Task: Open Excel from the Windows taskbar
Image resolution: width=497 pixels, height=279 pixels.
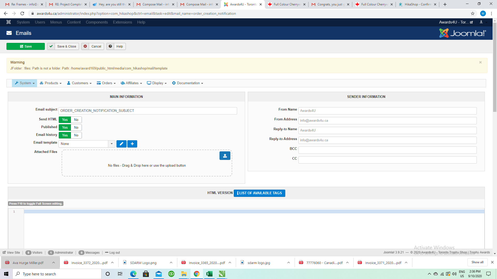Action: point(209,274)
